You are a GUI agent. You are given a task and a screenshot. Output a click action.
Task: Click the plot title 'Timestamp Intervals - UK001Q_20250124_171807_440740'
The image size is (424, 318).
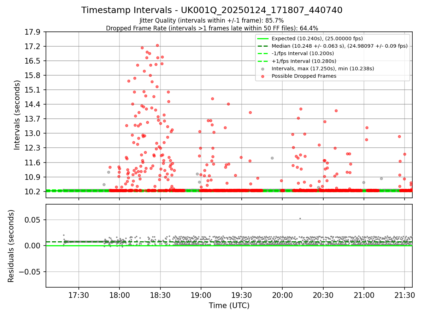212,10
